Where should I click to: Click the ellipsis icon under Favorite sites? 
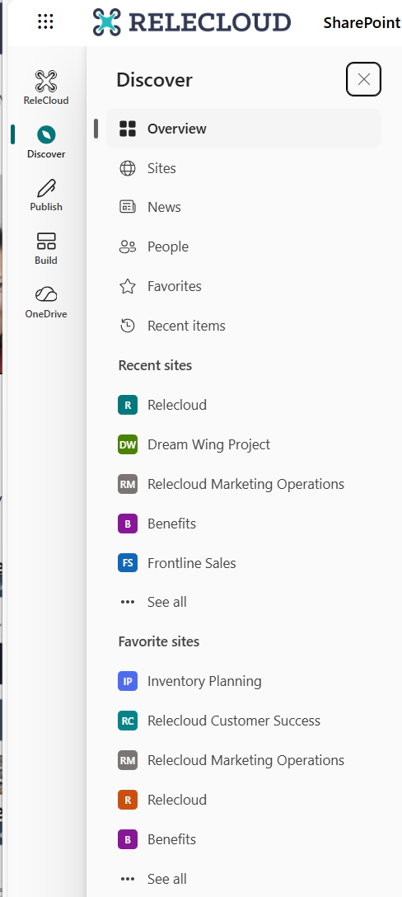(x=128, y=879)
